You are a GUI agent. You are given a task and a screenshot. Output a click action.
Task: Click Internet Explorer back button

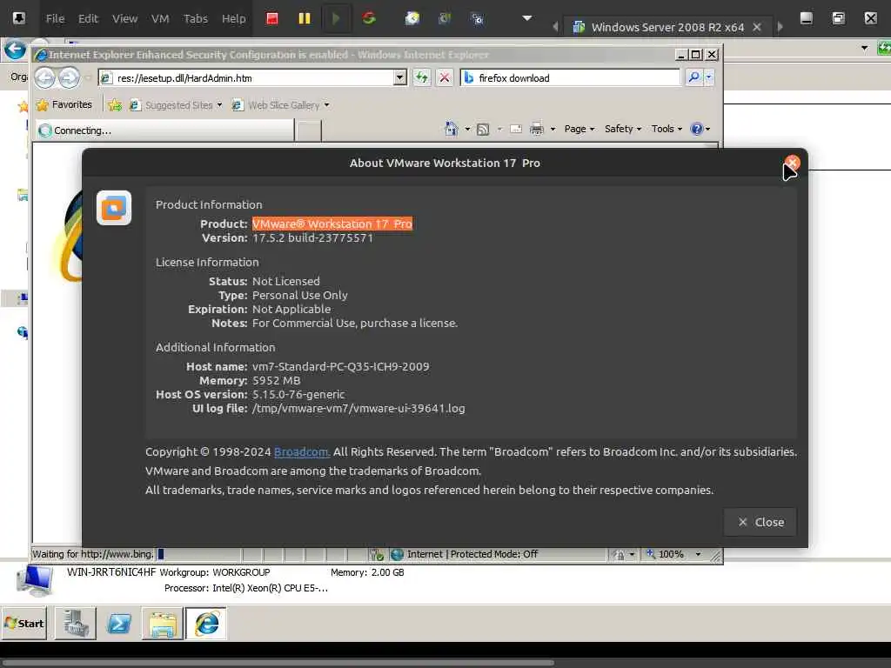45,77
